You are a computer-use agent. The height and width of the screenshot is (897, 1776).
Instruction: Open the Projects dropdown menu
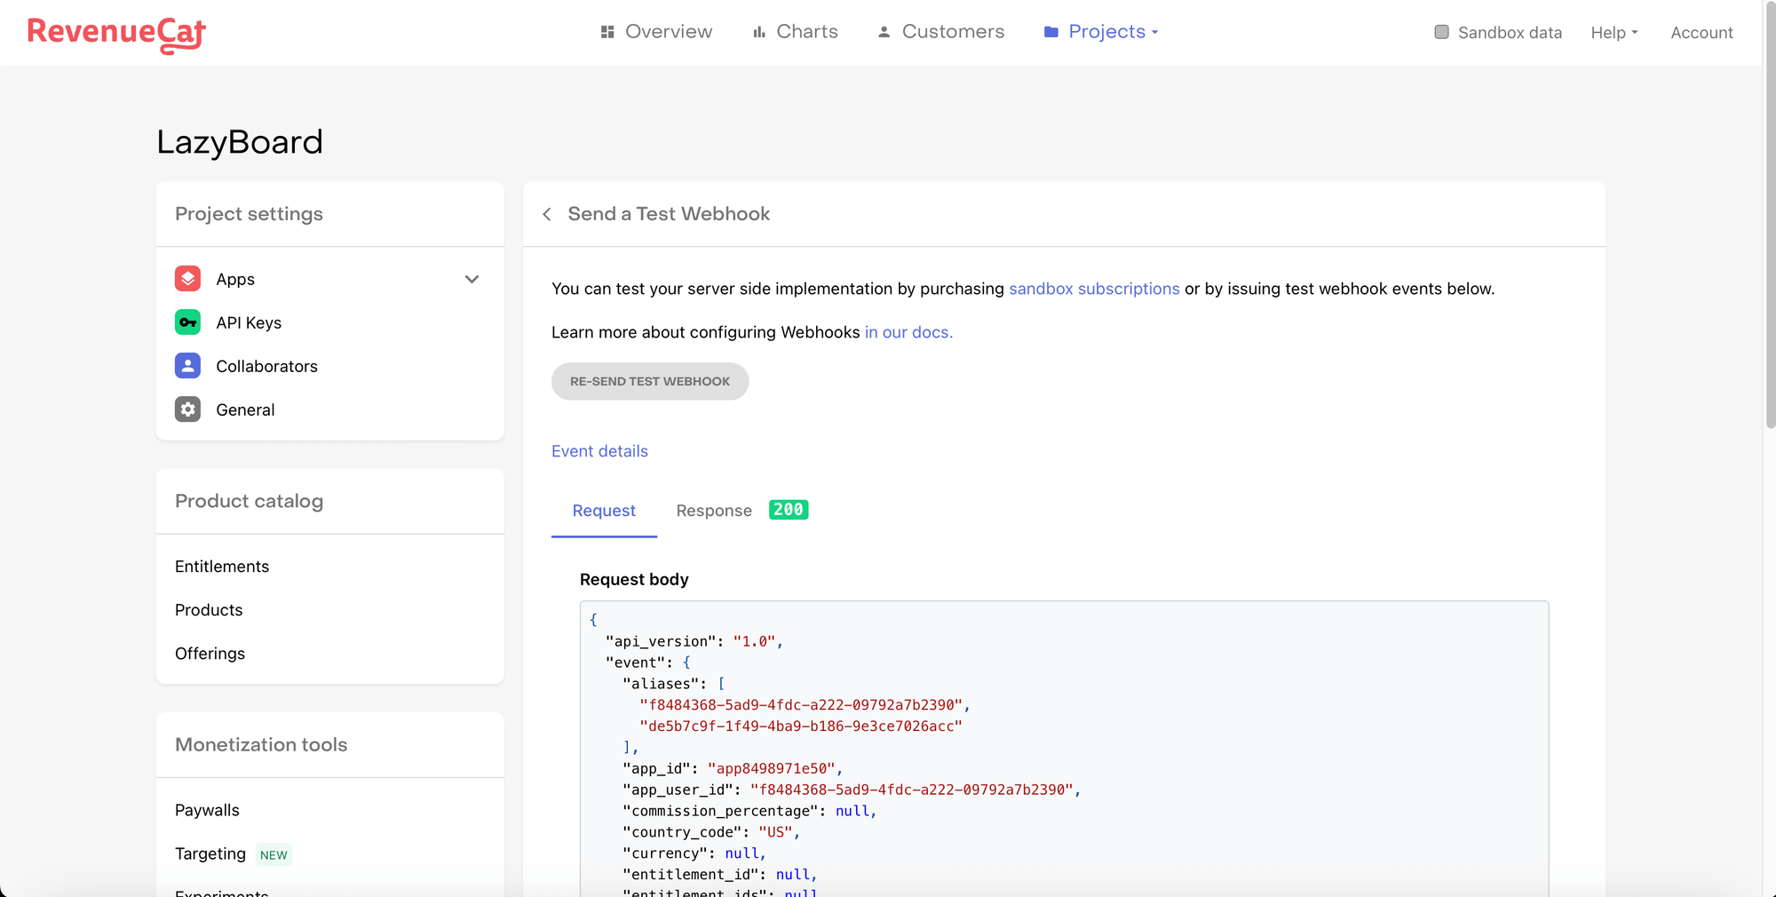[x=1101, y=32]
